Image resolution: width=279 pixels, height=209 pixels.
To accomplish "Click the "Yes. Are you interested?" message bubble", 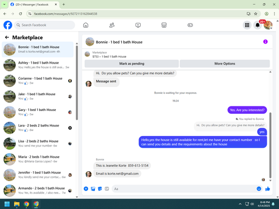I will click(247, 110).
